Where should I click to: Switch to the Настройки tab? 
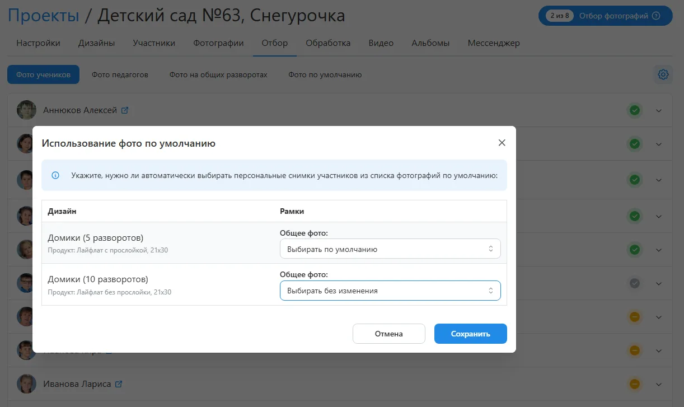point(39,43)
